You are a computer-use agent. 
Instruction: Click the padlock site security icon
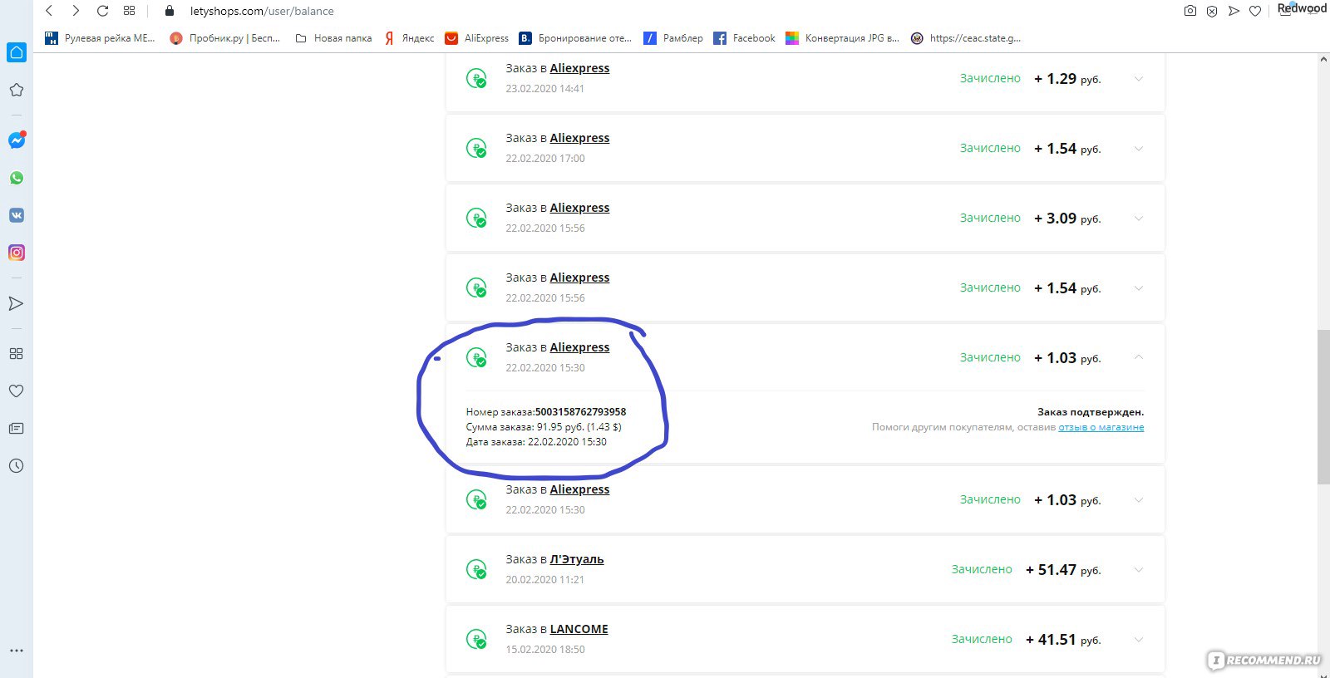click(x=170, y=11)
